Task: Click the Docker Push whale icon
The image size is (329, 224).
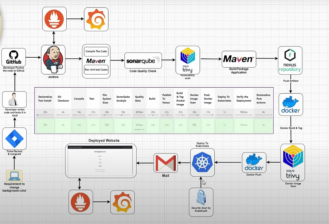Action: (x=254, y=161)
